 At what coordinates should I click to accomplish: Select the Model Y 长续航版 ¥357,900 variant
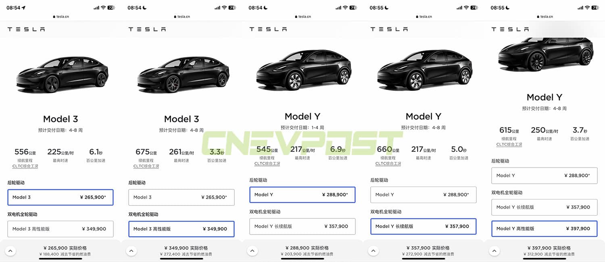423,226
